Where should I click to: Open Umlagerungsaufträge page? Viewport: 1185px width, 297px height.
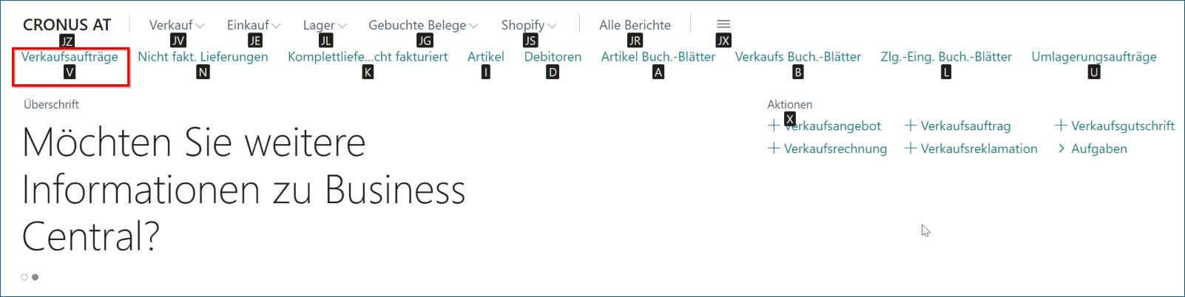coord(1093,57)
